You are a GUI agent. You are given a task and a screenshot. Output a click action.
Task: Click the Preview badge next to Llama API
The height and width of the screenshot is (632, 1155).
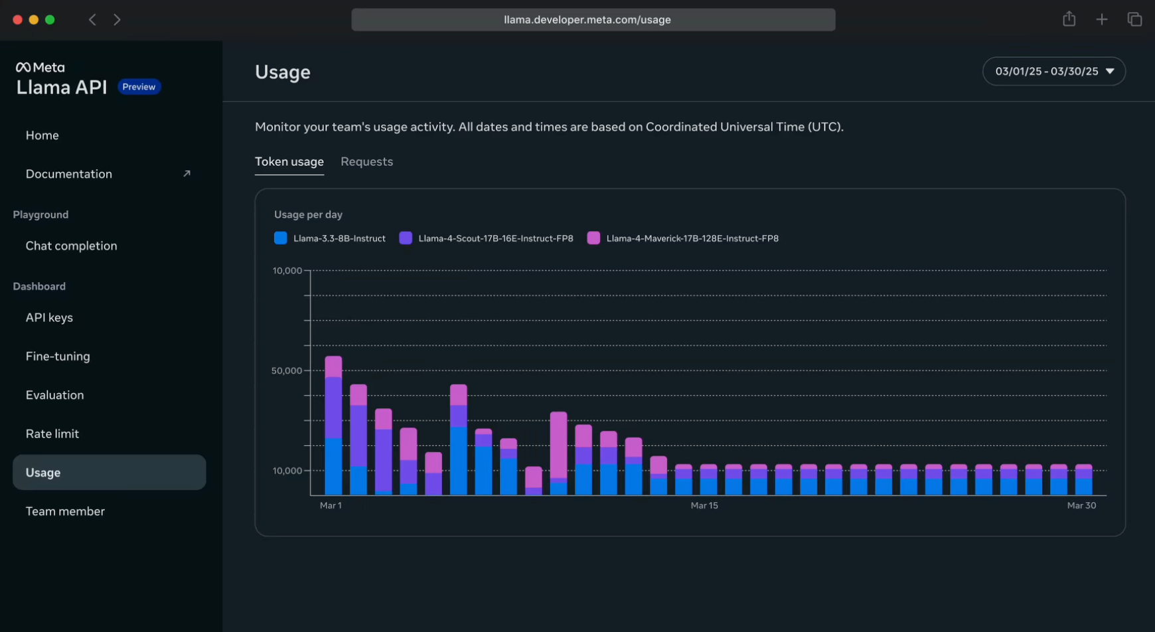[x=139, y=87]
